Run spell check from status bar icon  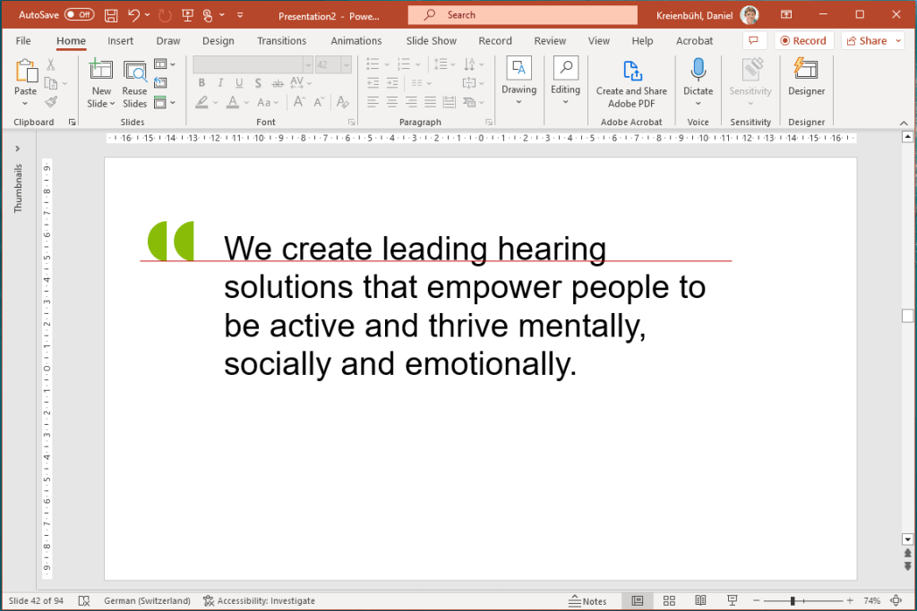(83, 600)
